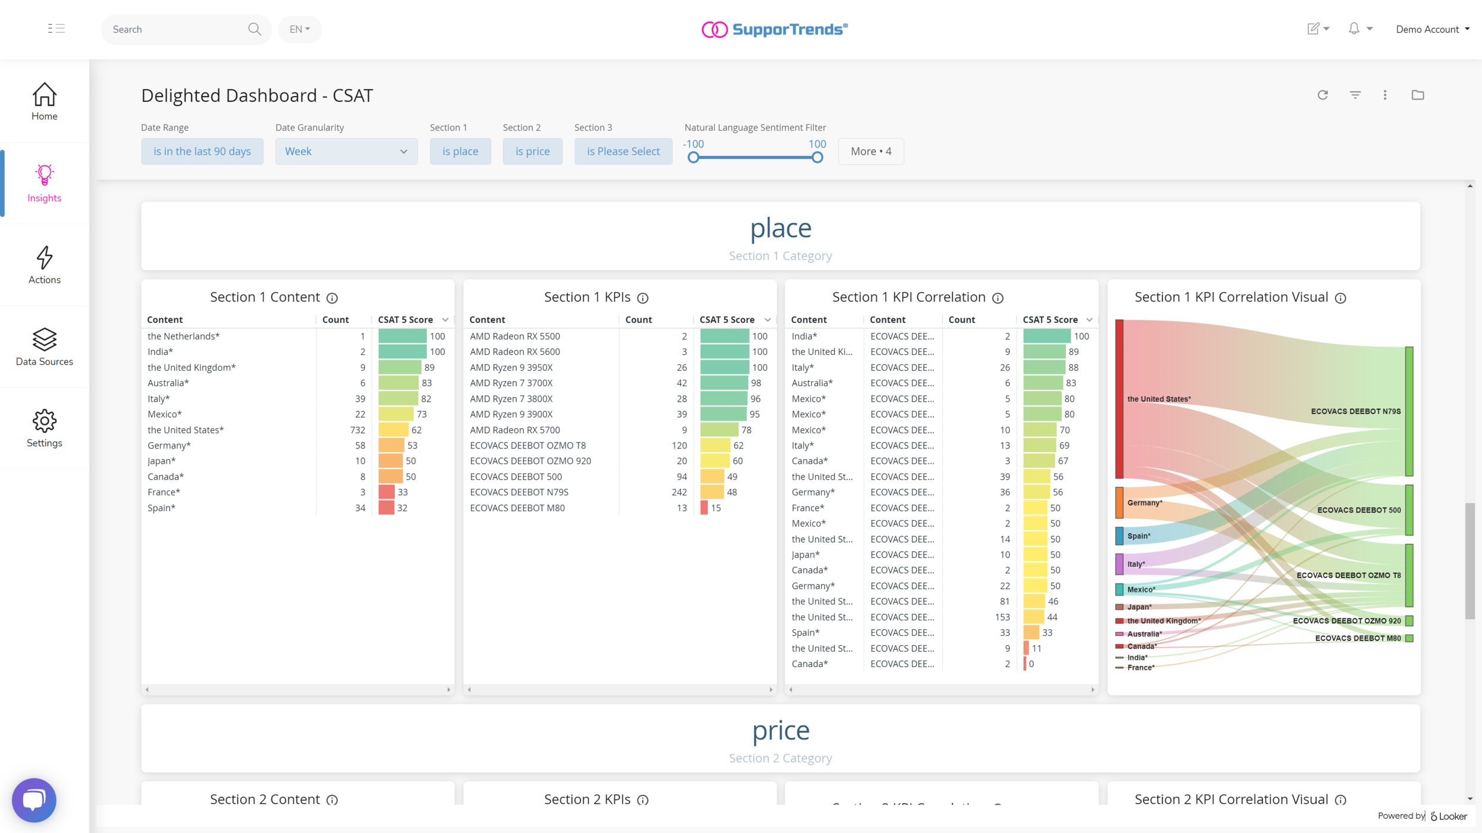
Task: Show info for Section 2 KPIs
Action: 643,800
